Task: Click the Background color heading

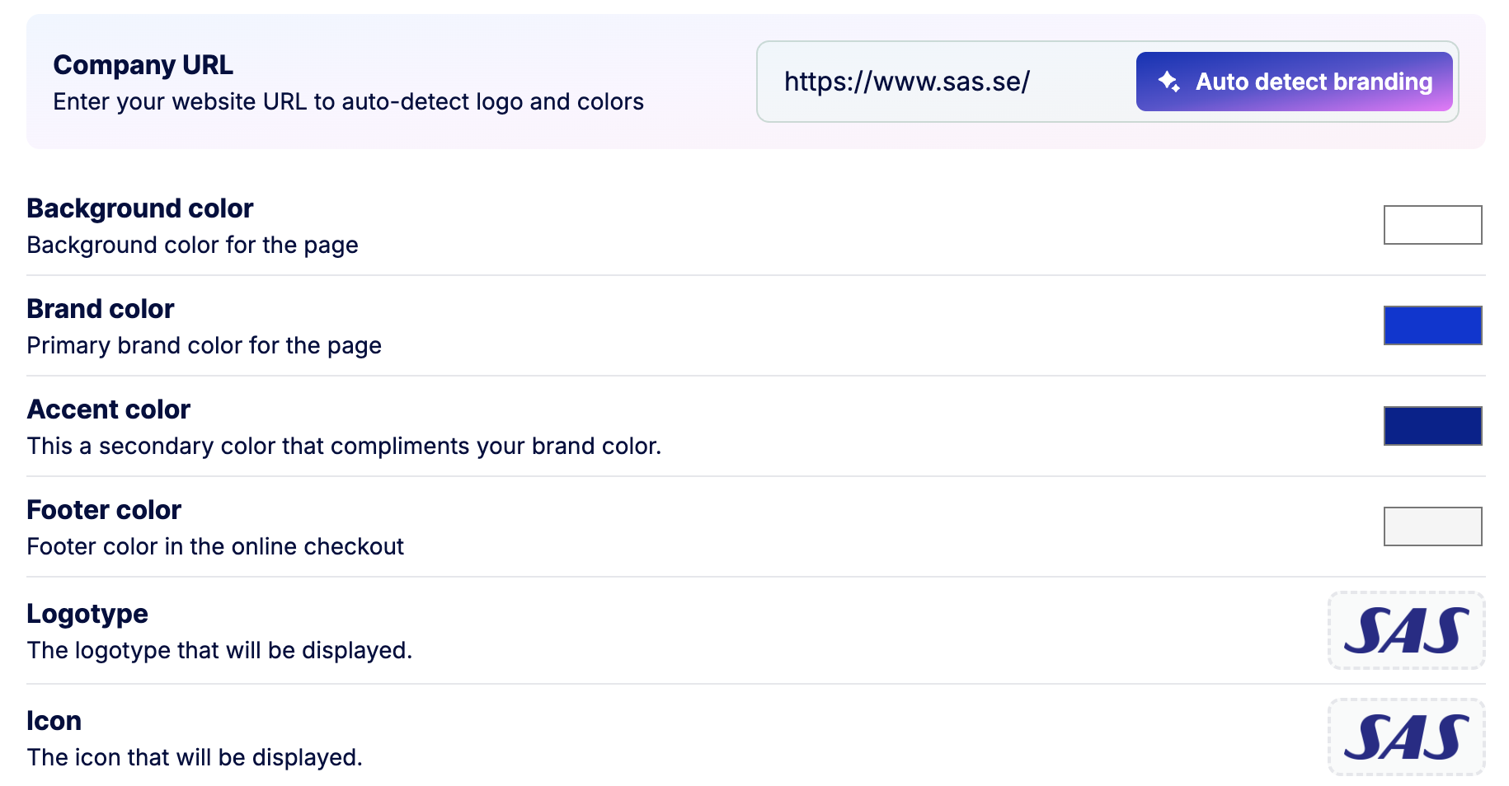Action: (139, 208)
